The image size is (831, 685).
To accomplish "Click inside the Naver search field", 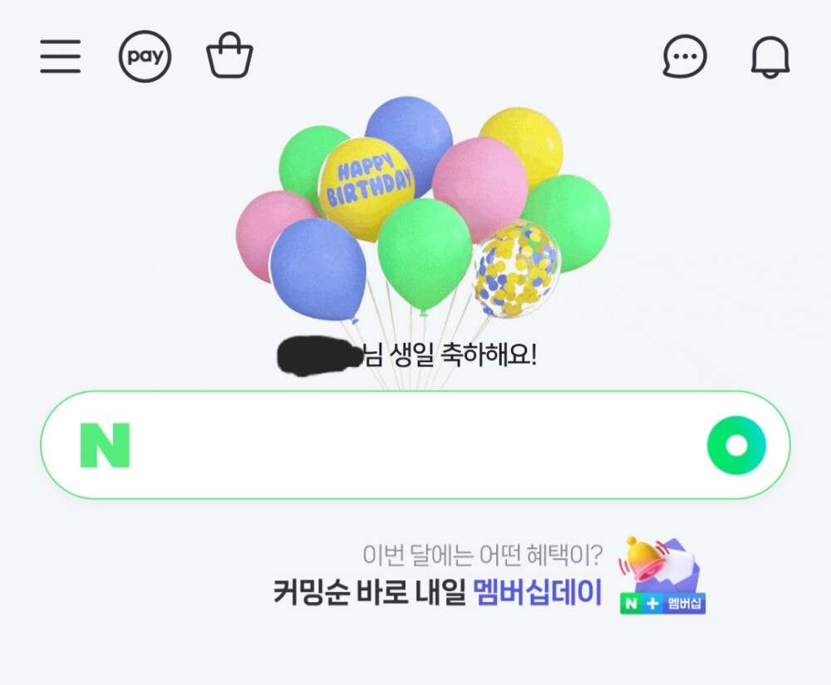I will 415,445.
